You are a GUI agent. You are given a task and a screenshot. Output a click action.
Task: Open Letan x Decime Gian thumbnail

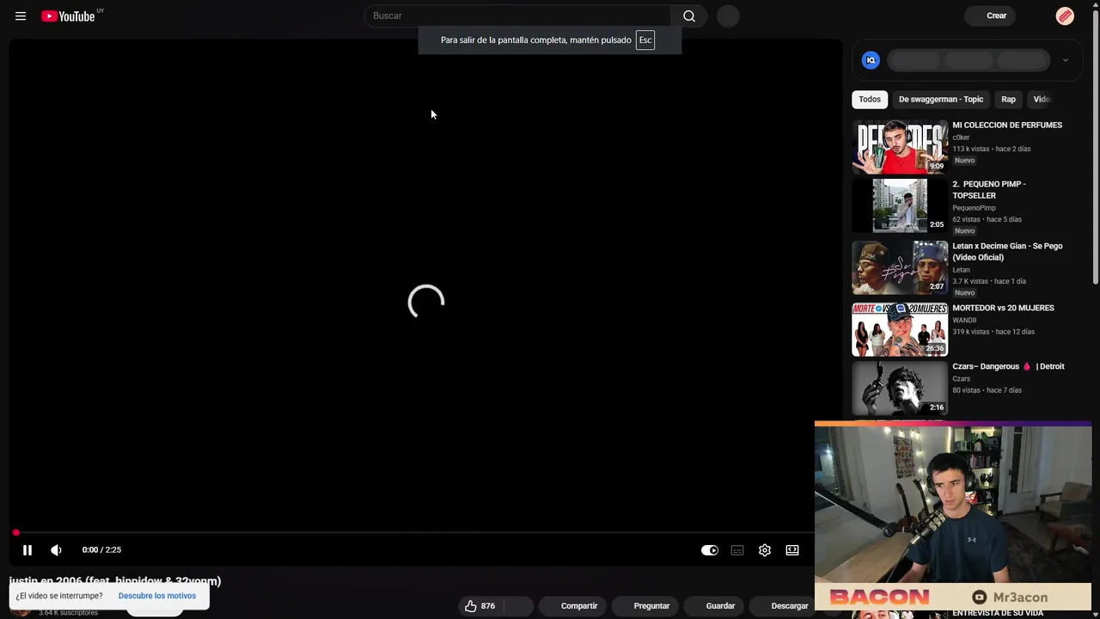(900, 267)
